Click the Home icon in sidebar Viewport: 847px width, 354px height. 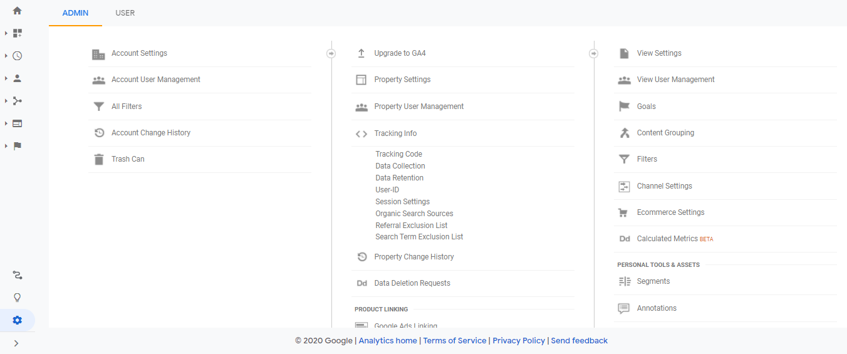(17, 11)
